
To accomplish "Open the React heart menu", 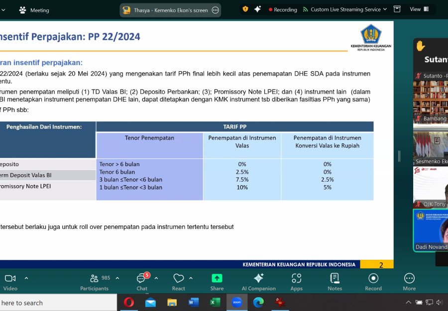I will [x=179, y=282].
